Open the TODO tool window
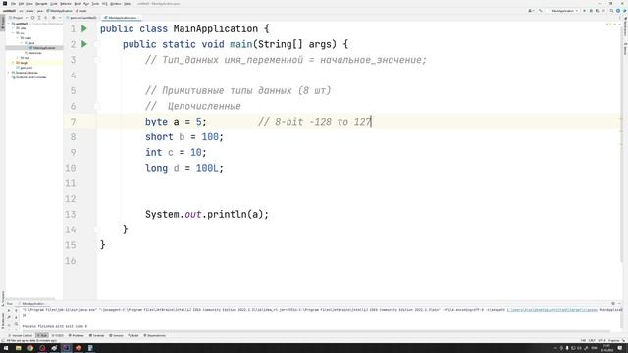The height and width of the screenshot is (353, 628). [x=58, y=335]
